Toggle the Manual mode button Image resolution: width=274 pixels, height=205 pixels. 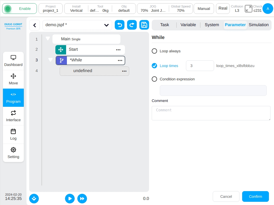click(204, 9)
